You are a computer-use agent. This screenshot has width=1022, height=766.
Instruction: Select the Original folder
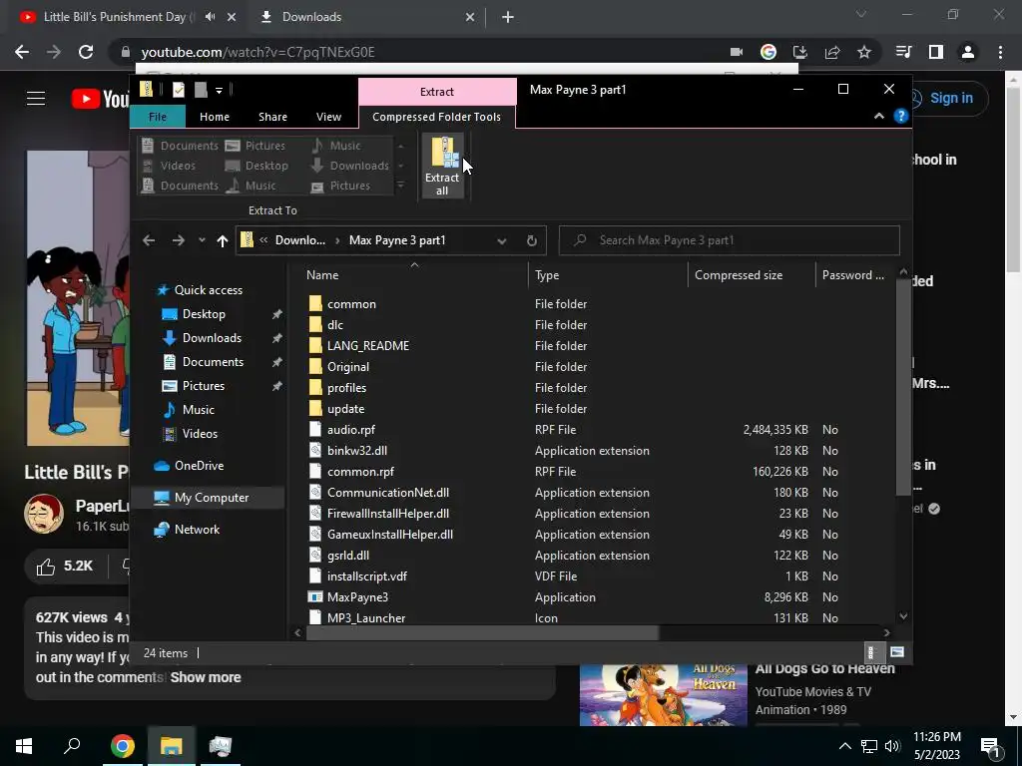348,367
